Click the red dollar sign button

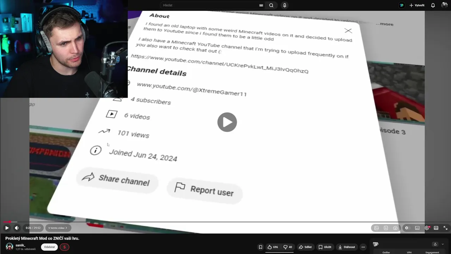(x=64, y=247)
